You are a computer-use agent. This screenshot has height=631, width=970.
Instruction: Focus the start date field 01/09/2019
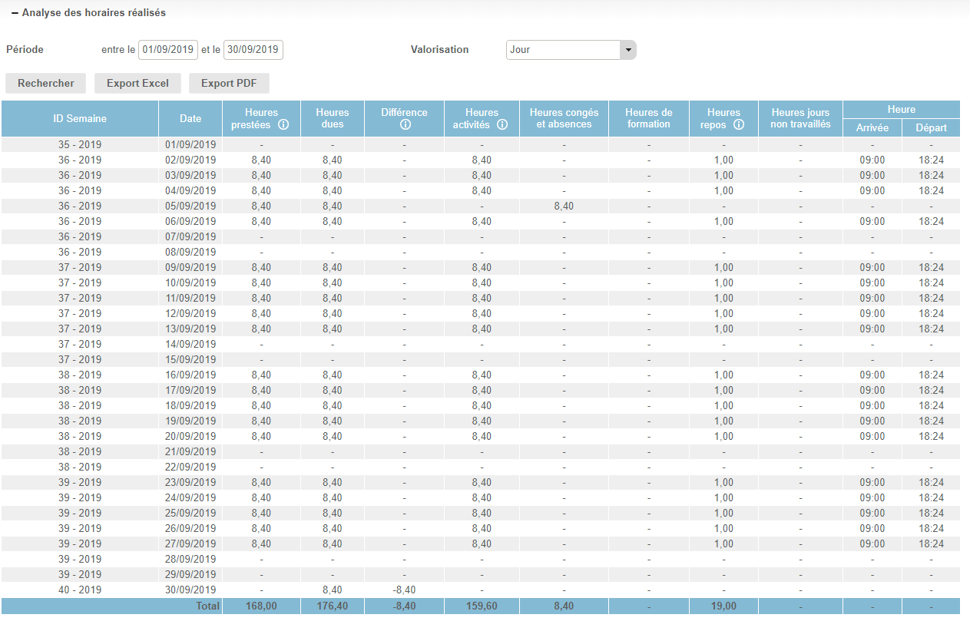pyautogui.click(x=168, y=50)
